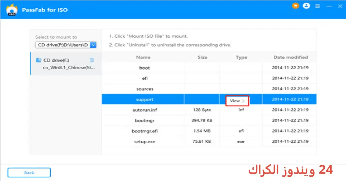Click the 1.54 MB size cell
This screenshot has width=346, height=181.
[x=202, y=131]
